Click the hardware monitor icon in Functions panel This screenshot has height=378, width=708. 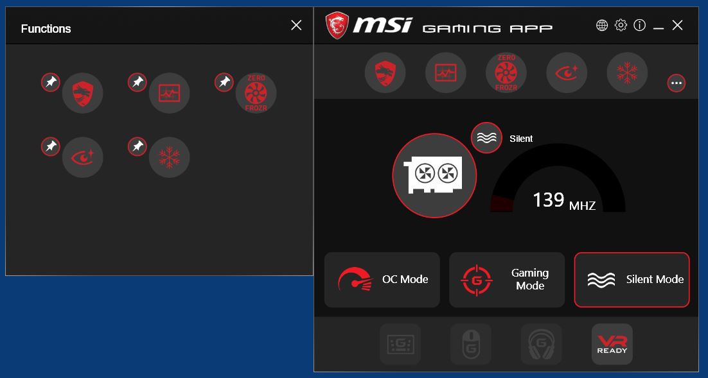click(x=170, y=93)
